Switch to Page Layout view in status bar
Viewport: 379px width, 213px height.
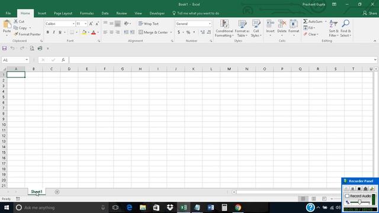coord(314,199)
